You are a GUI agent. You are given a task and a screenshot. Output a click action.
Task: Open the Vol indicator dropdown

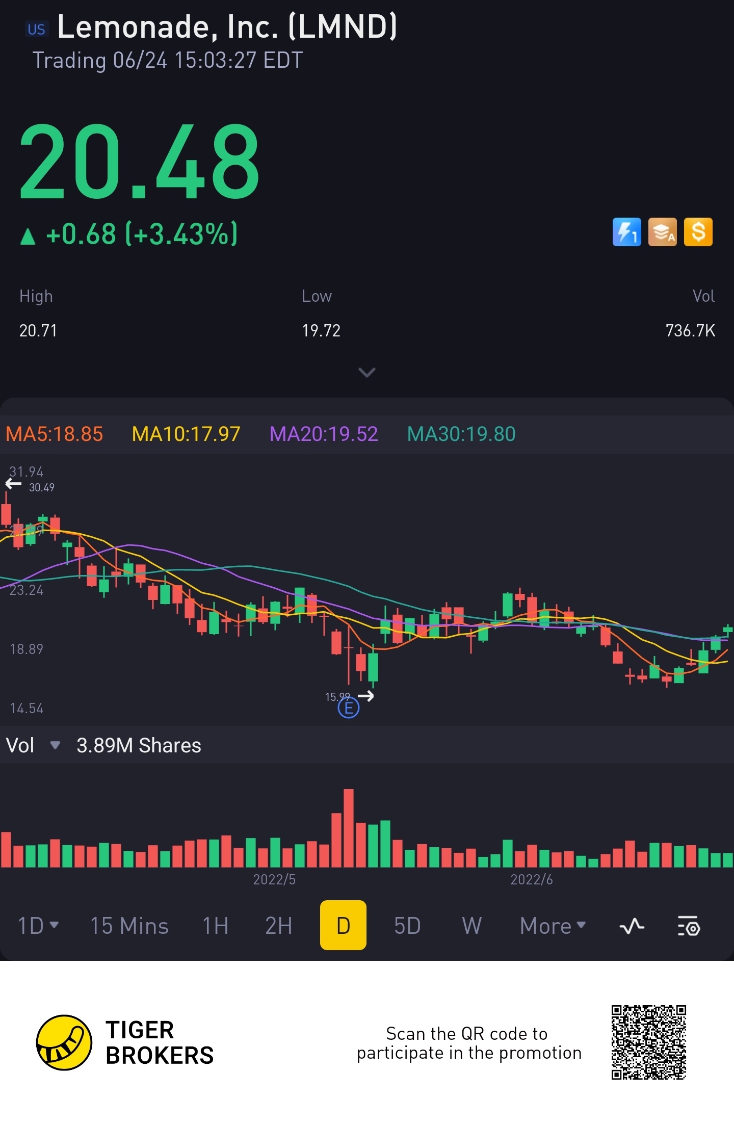coord(34,745)
